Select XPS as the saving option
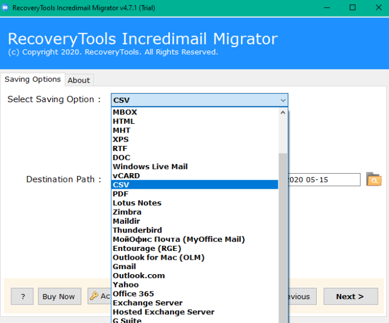 click(x=194, y=139)
